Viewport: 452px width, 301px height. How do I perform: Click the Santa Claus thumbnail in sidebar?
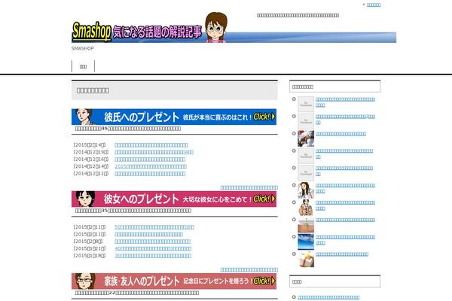(306, 138)
